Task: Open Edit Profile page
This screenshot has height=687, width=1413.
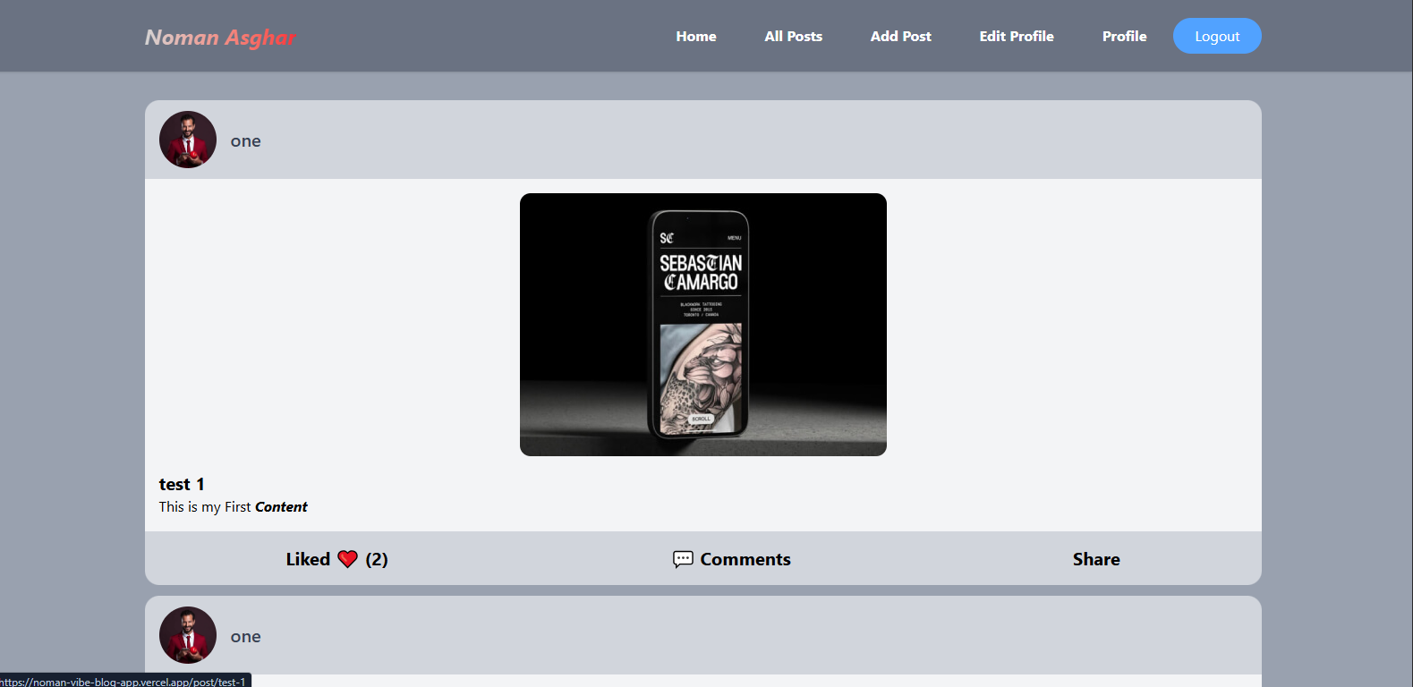Action: click(x=1016, y=36)
